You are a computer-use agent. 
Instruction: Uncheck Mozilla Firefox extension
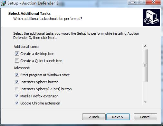coord(17,96)
